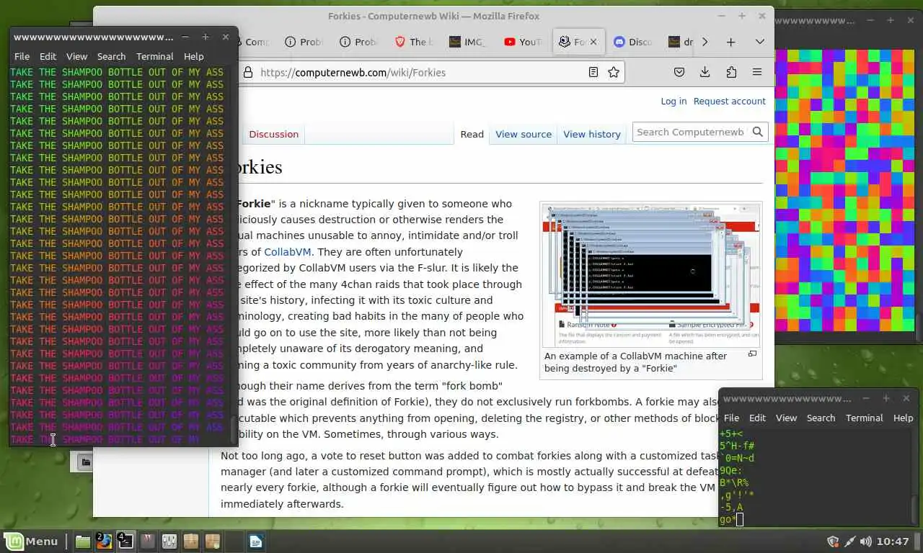The height and width of the screenshot is (553, 923).
Task: Expand the list-all-tabs chevron in Firefox
Action: click(759, 42)
